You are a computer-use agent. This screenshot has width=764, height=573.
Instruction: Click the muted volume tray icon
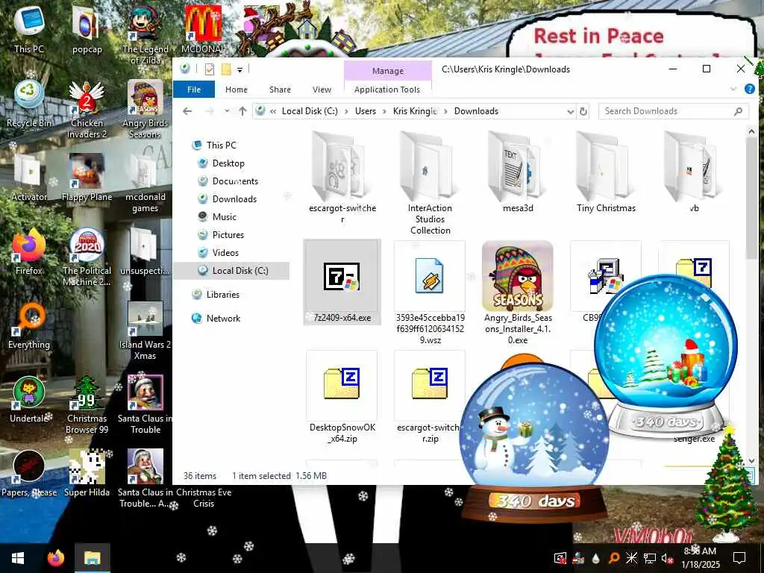[x=667, y=558]
